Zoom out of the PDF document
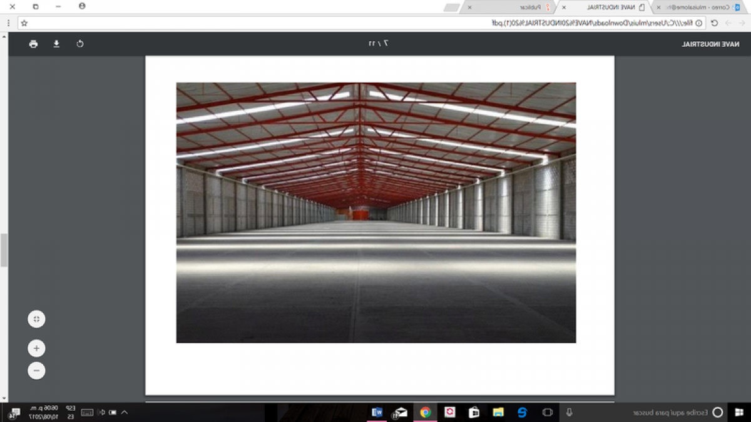 [x=36, y=370]
